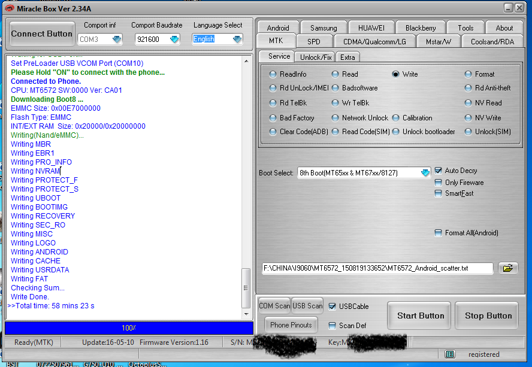Open the Language Select English dropdown
Image resolution: width=532 pixels, height=367 pixels.
pos(237,40)
